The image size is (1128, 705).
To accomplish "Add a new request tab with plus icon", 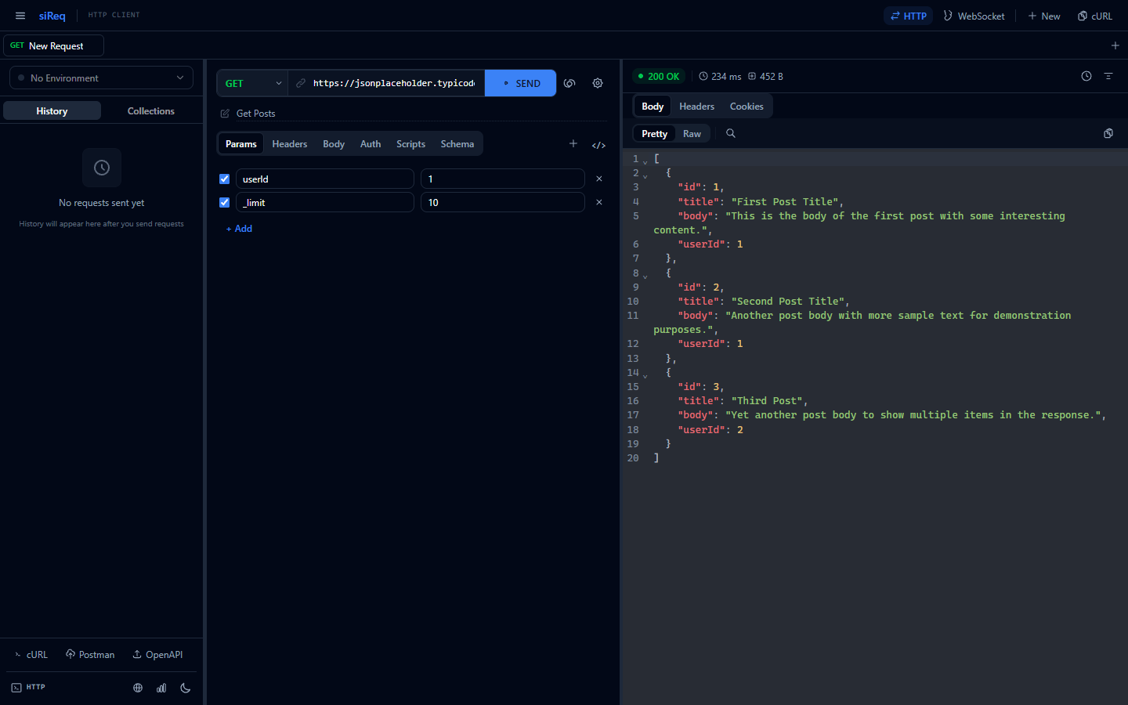I will point(1115,45).
